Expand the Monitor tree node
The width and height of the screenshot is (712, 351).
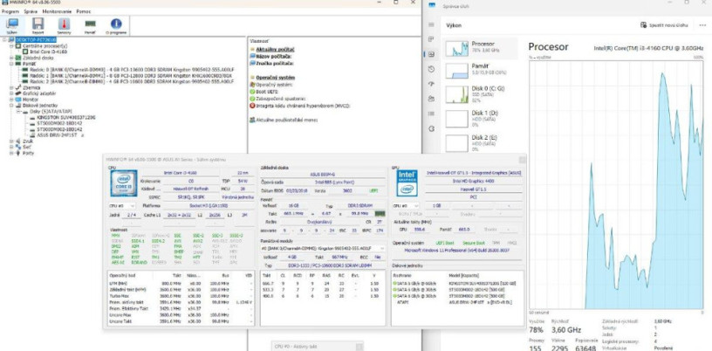click(x=12, y=100)
